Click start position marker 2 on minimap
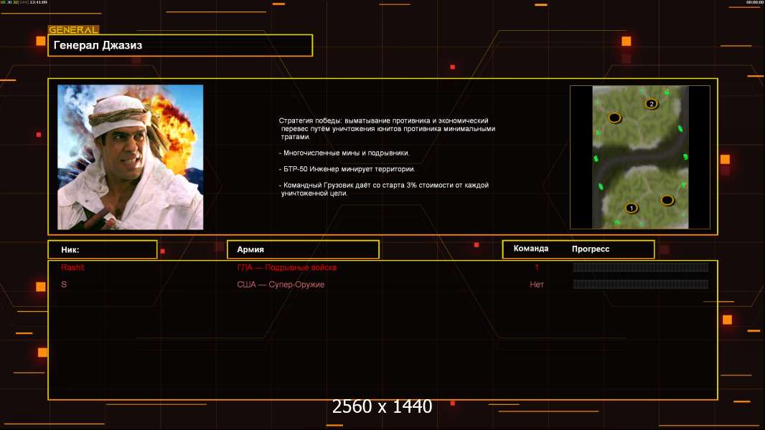 click(652, 104)
